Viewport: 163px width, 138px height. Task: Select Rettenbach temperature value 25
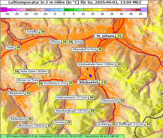click(30, 119)
